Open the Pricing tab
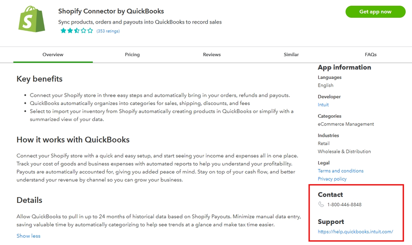This screenshot has height=245, width=412. pos(132,55)
